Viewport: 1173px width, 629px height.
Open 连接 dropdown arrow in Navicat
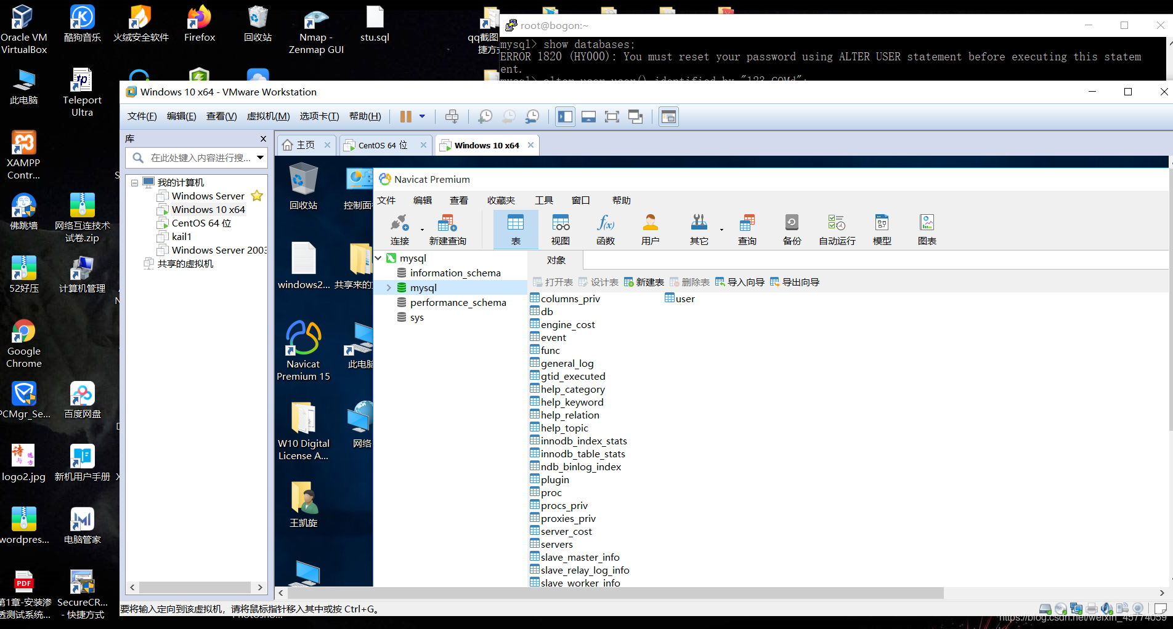(x=422, y=230)
